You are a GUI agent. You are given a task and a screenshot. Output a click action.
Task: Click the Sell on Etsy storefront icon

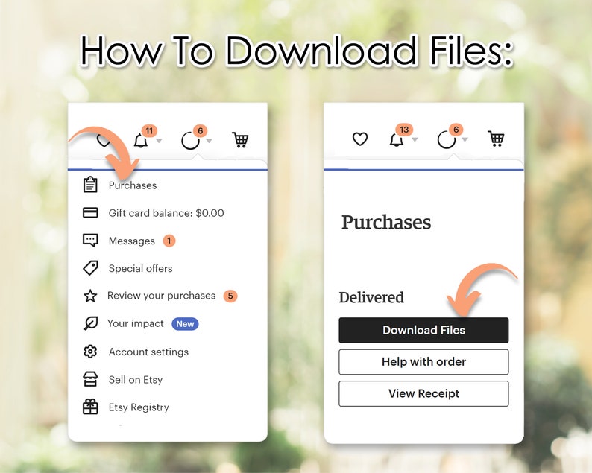click(90, 379)
